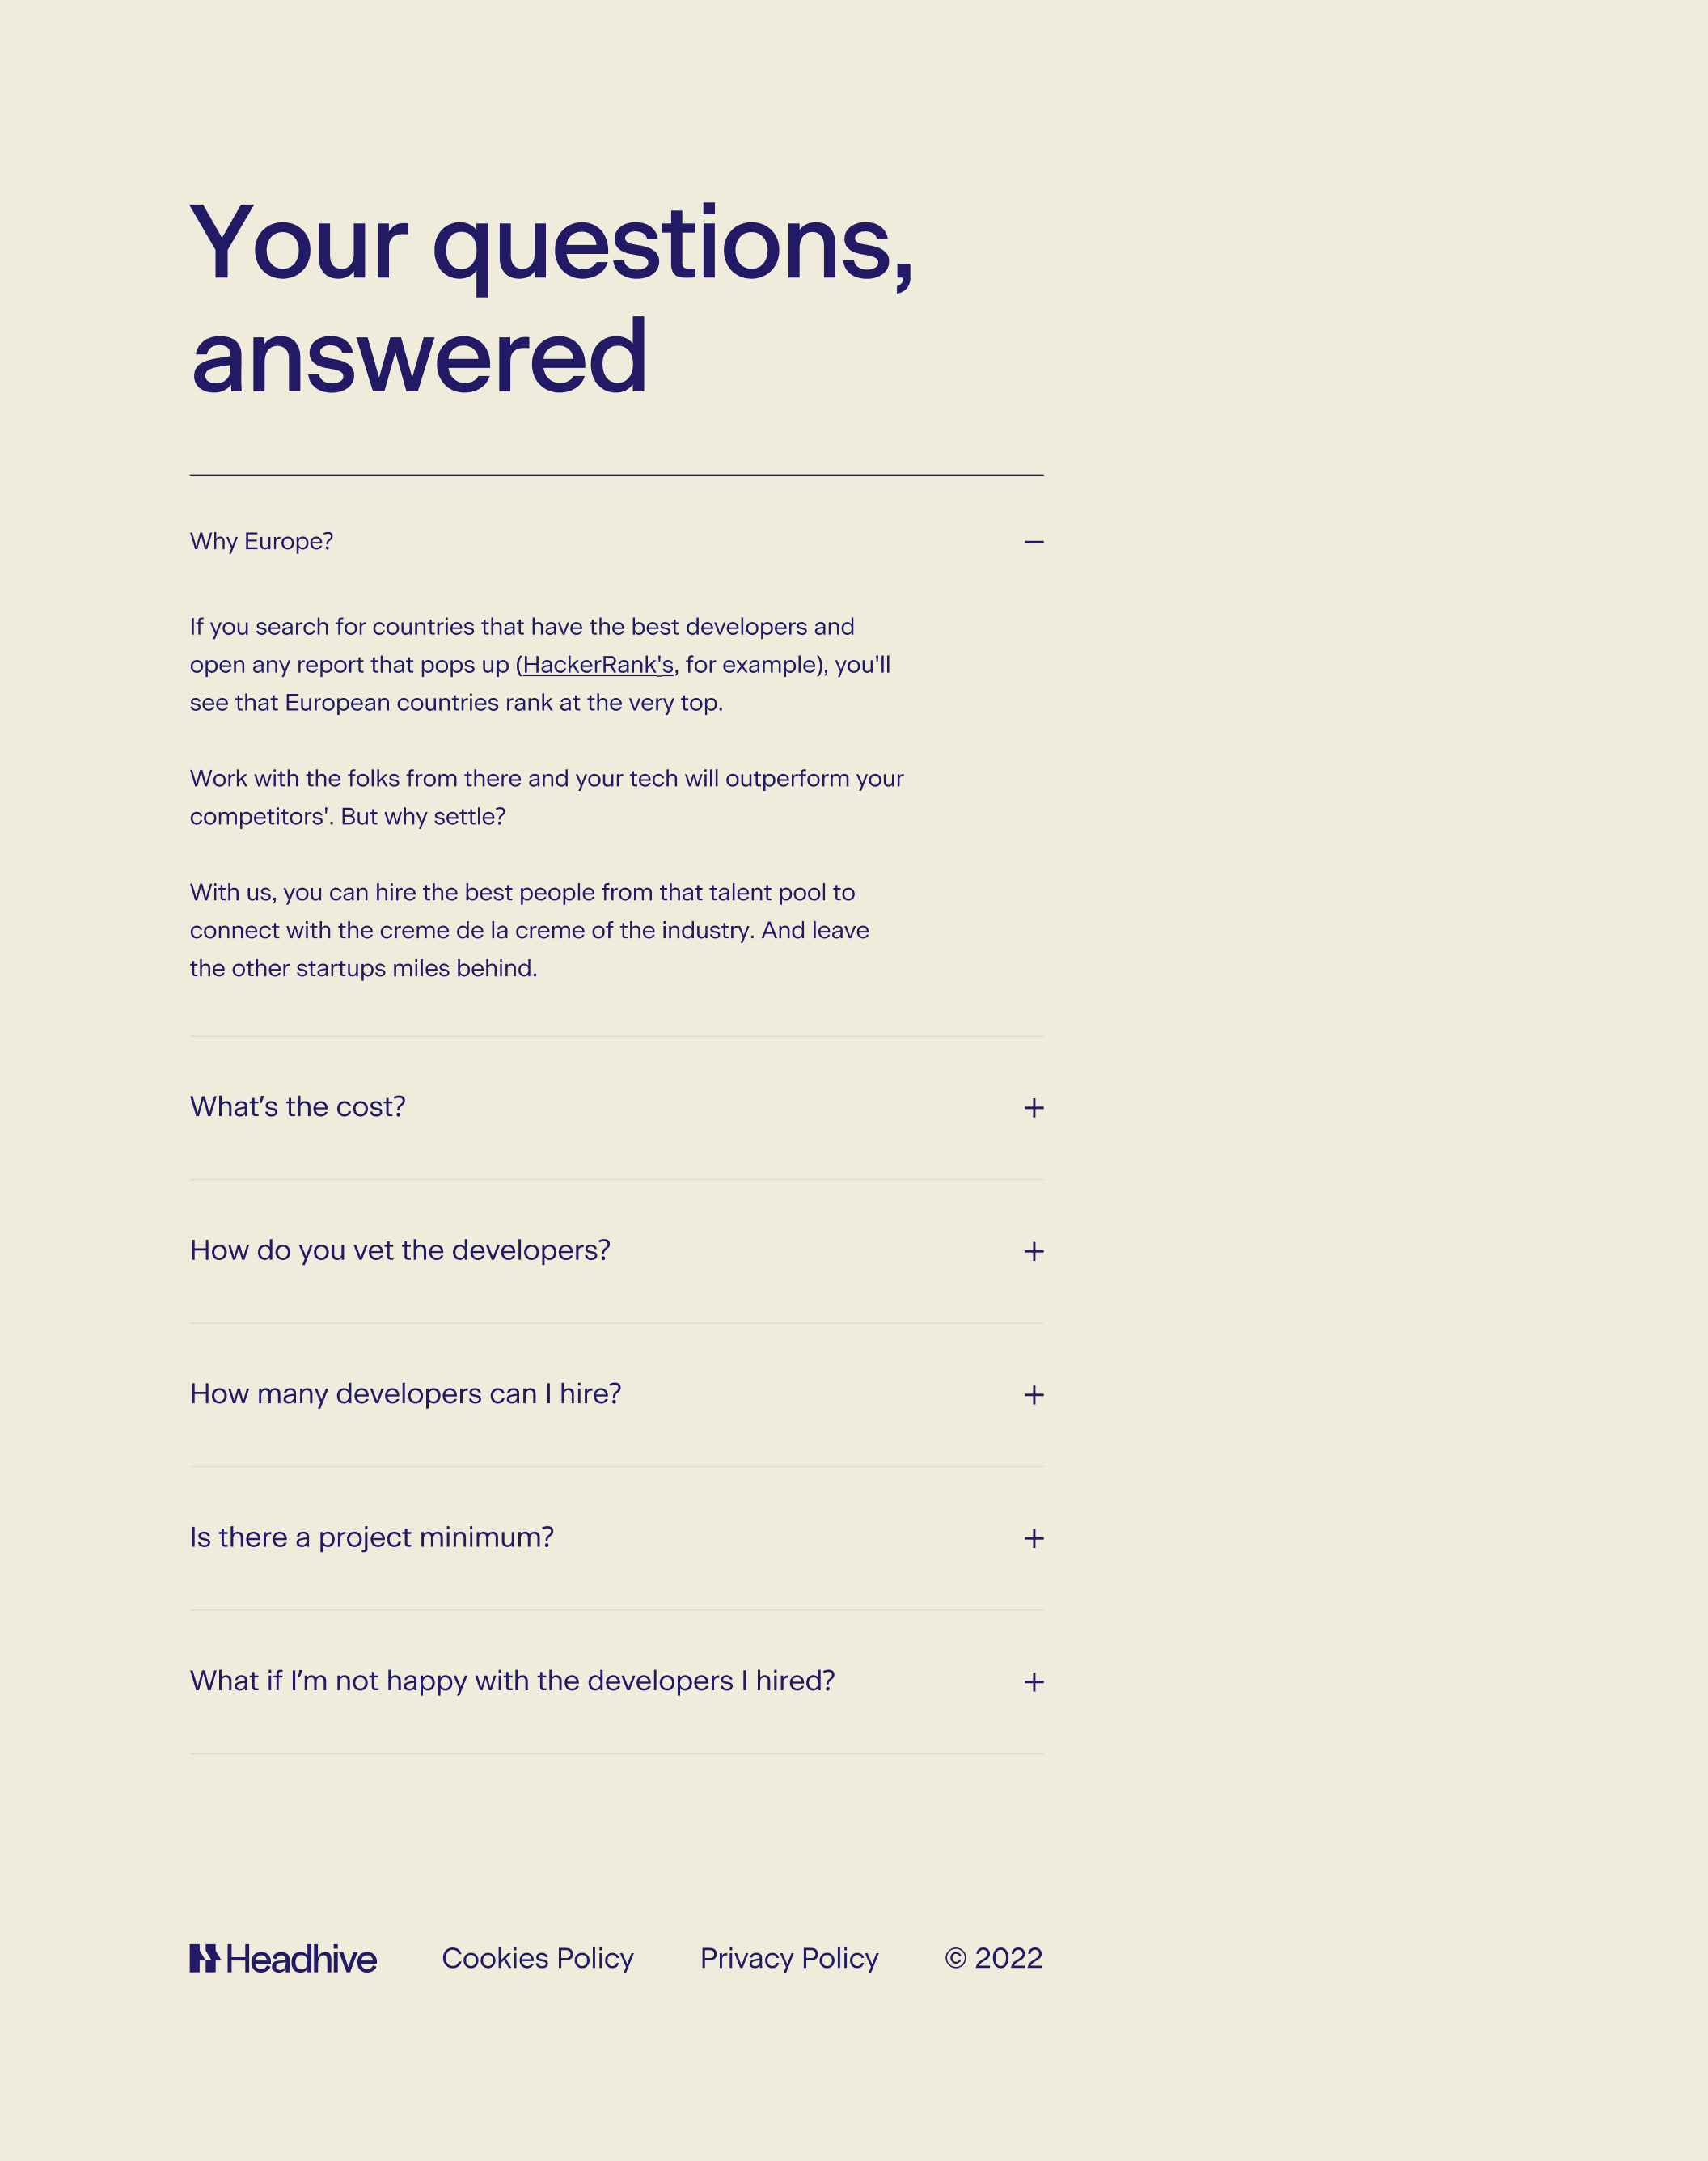Viewport: 1708px width, 2161px height.
Task: Click the plus icon for "Is there a project minimum?"
Action: point(1035,1538)
